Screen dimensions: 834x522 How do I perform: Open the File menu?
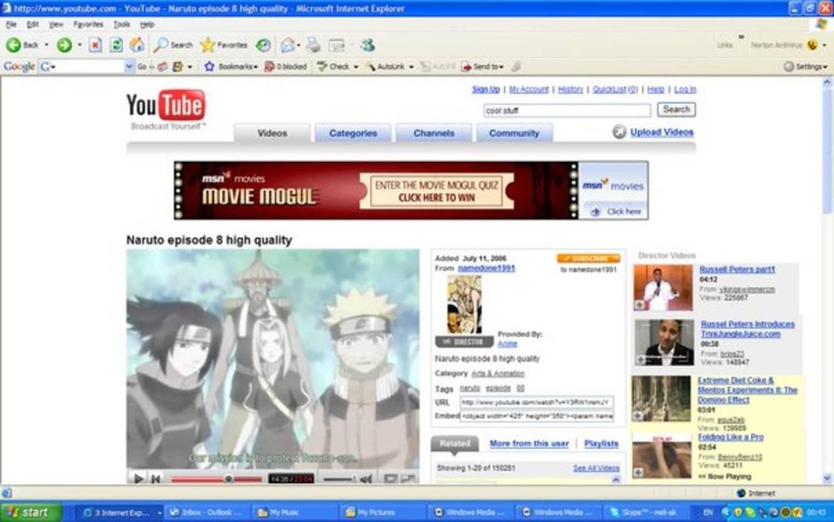point(10,24)
